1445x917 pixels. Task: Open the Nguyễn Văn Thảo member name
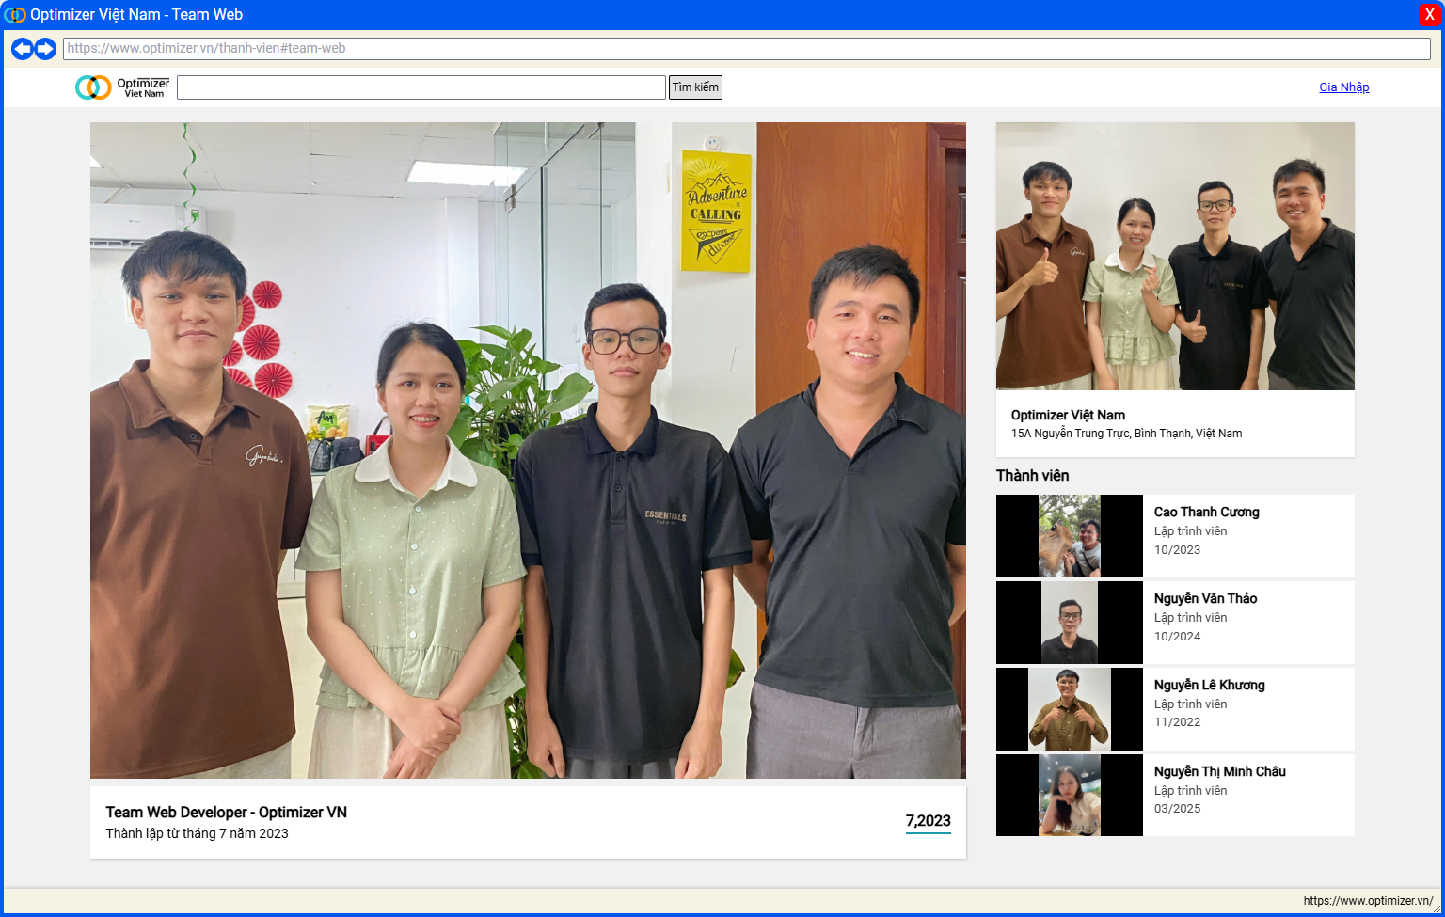coord(1205,599)
